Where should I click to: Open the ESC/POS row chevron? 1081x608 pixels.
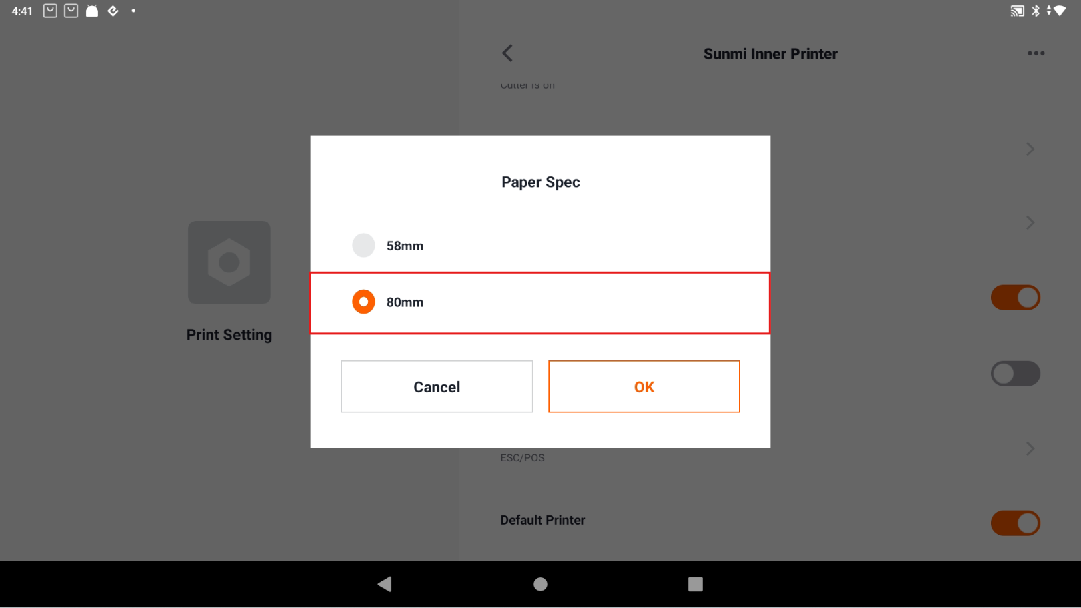click(x=1030, y=448)
